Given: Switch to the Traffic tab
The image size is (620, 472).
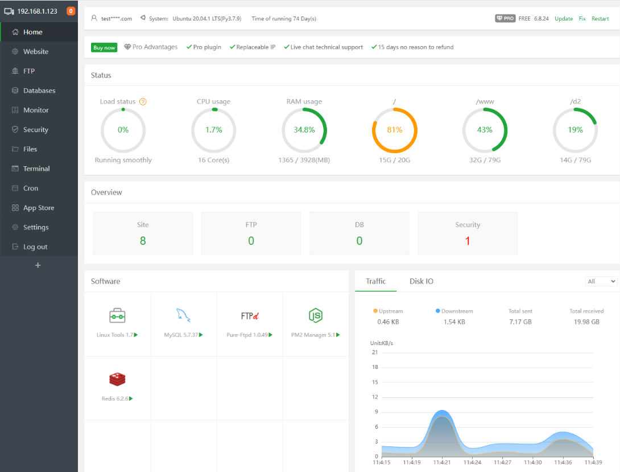Looking at the screenshot, I should [x=375, y=281].
